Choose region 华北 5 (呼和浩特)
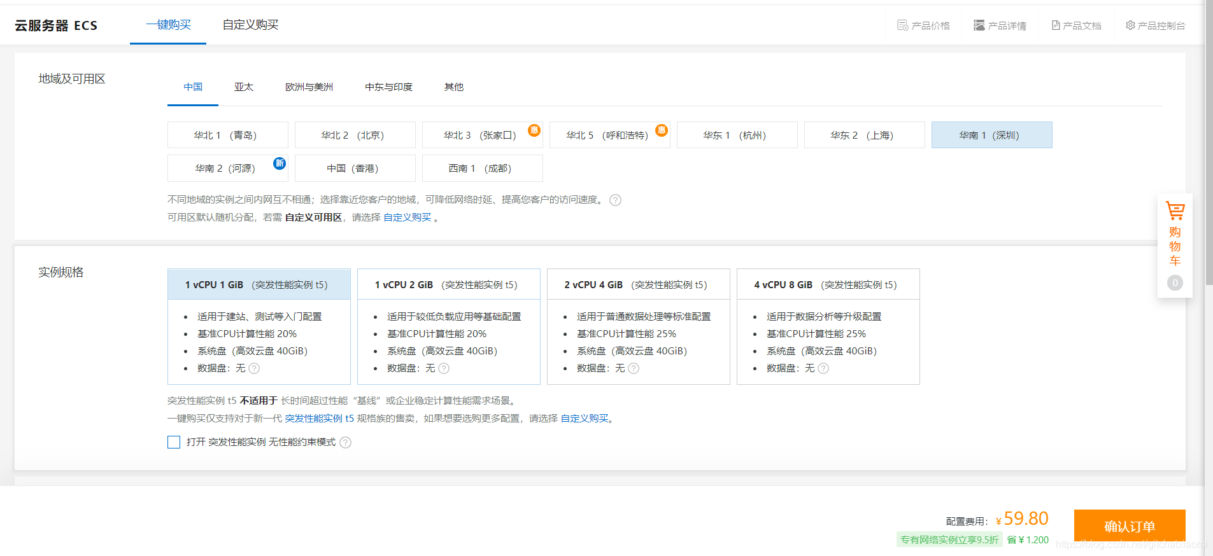Screen dimensions: 1213x556 (x=610, y=135)
